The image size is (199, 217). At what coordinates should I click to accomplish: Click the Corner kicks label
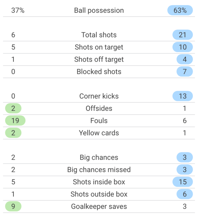coord(99,96)
